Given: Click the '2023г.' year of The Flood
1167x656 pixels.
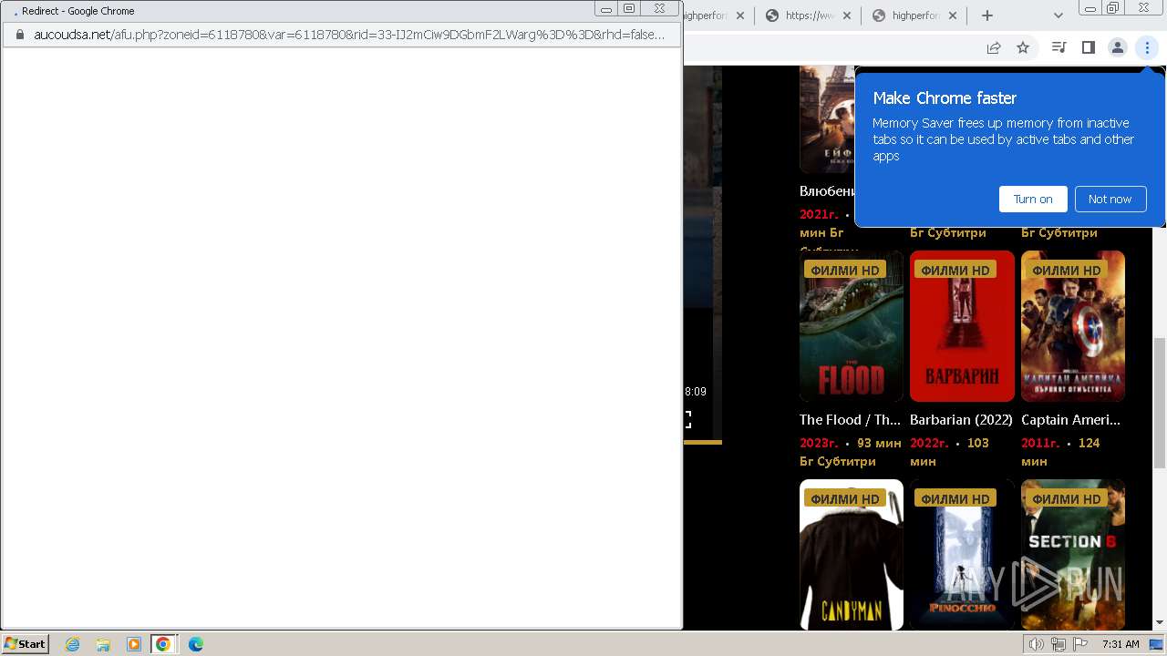Looking at the screenshot, I should (819, 443).
